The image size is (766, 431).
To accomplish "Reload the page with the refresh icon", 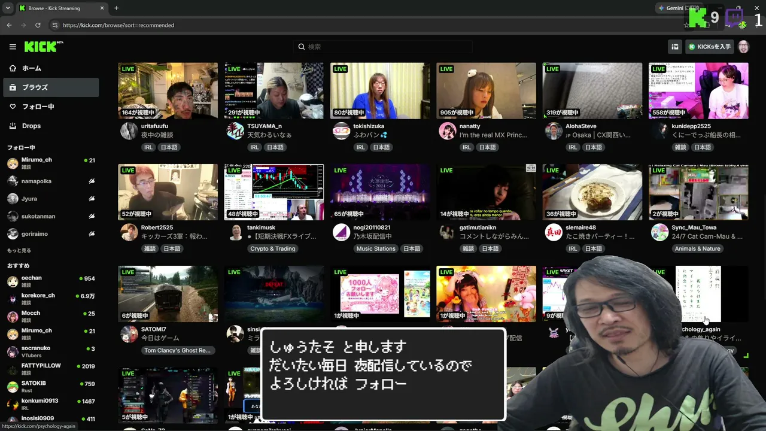I will coord(38,25).
